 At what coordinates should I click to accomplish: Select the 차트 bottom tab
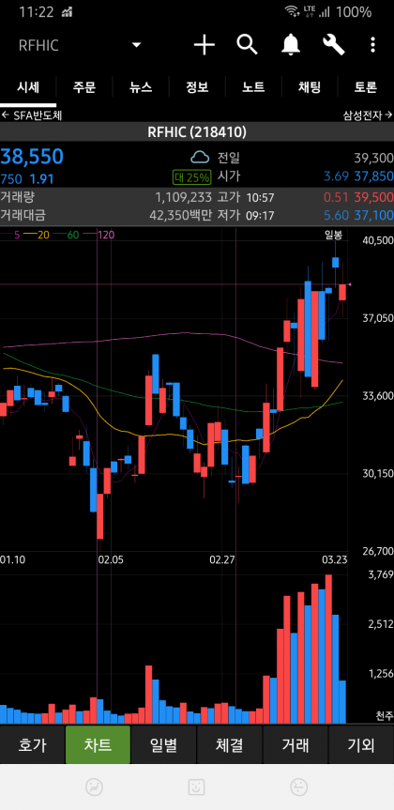98,745
